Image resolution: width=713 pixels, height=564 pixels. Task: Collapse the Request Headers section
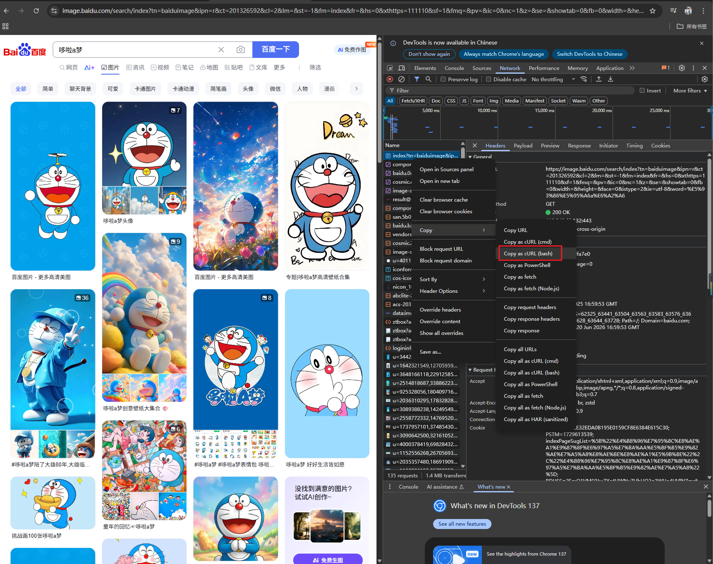(470, 370)
